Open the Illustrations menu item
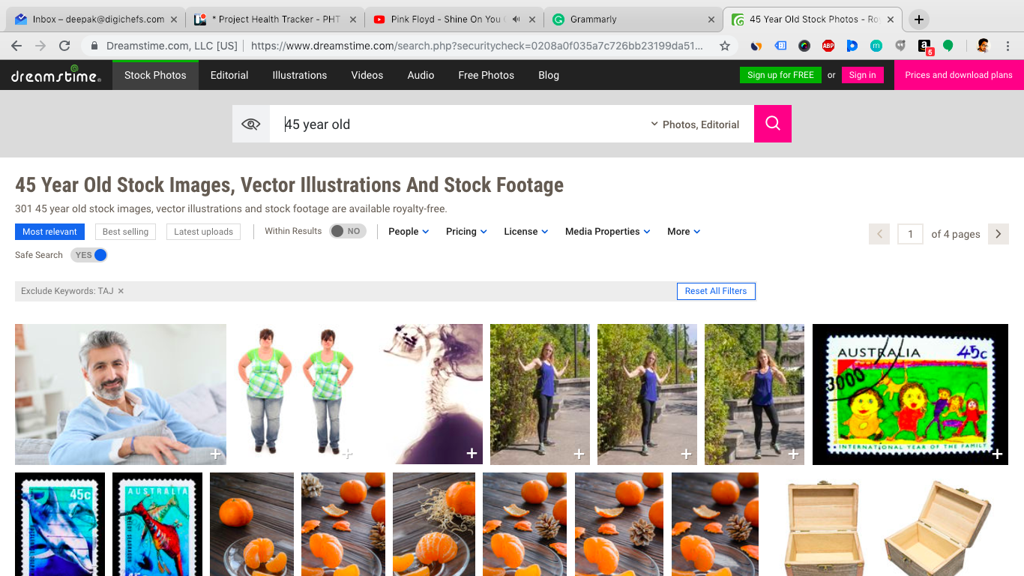 299,75
